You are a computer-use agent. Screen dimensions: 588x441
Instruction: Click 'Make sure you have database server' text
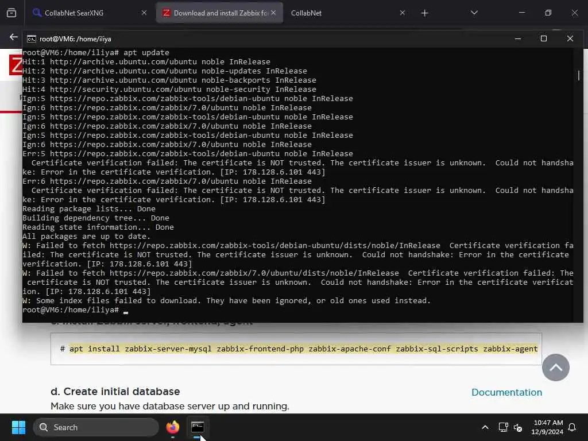click(170, 406)
